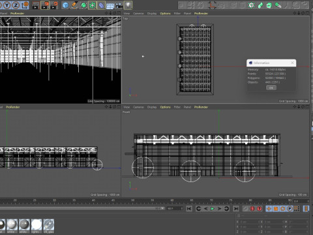Toggle Autokeying red button
The image size is (313, 235).
coord(252,209)
